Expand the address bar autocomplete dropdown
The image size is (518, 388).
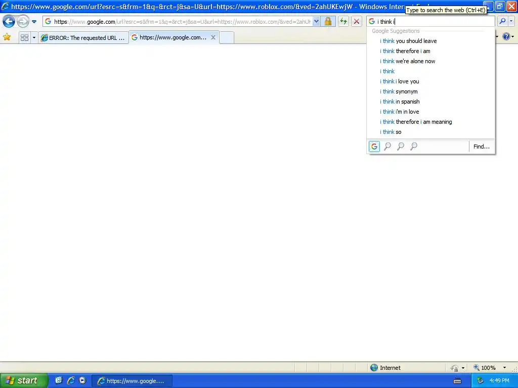(x=316, y=22)
